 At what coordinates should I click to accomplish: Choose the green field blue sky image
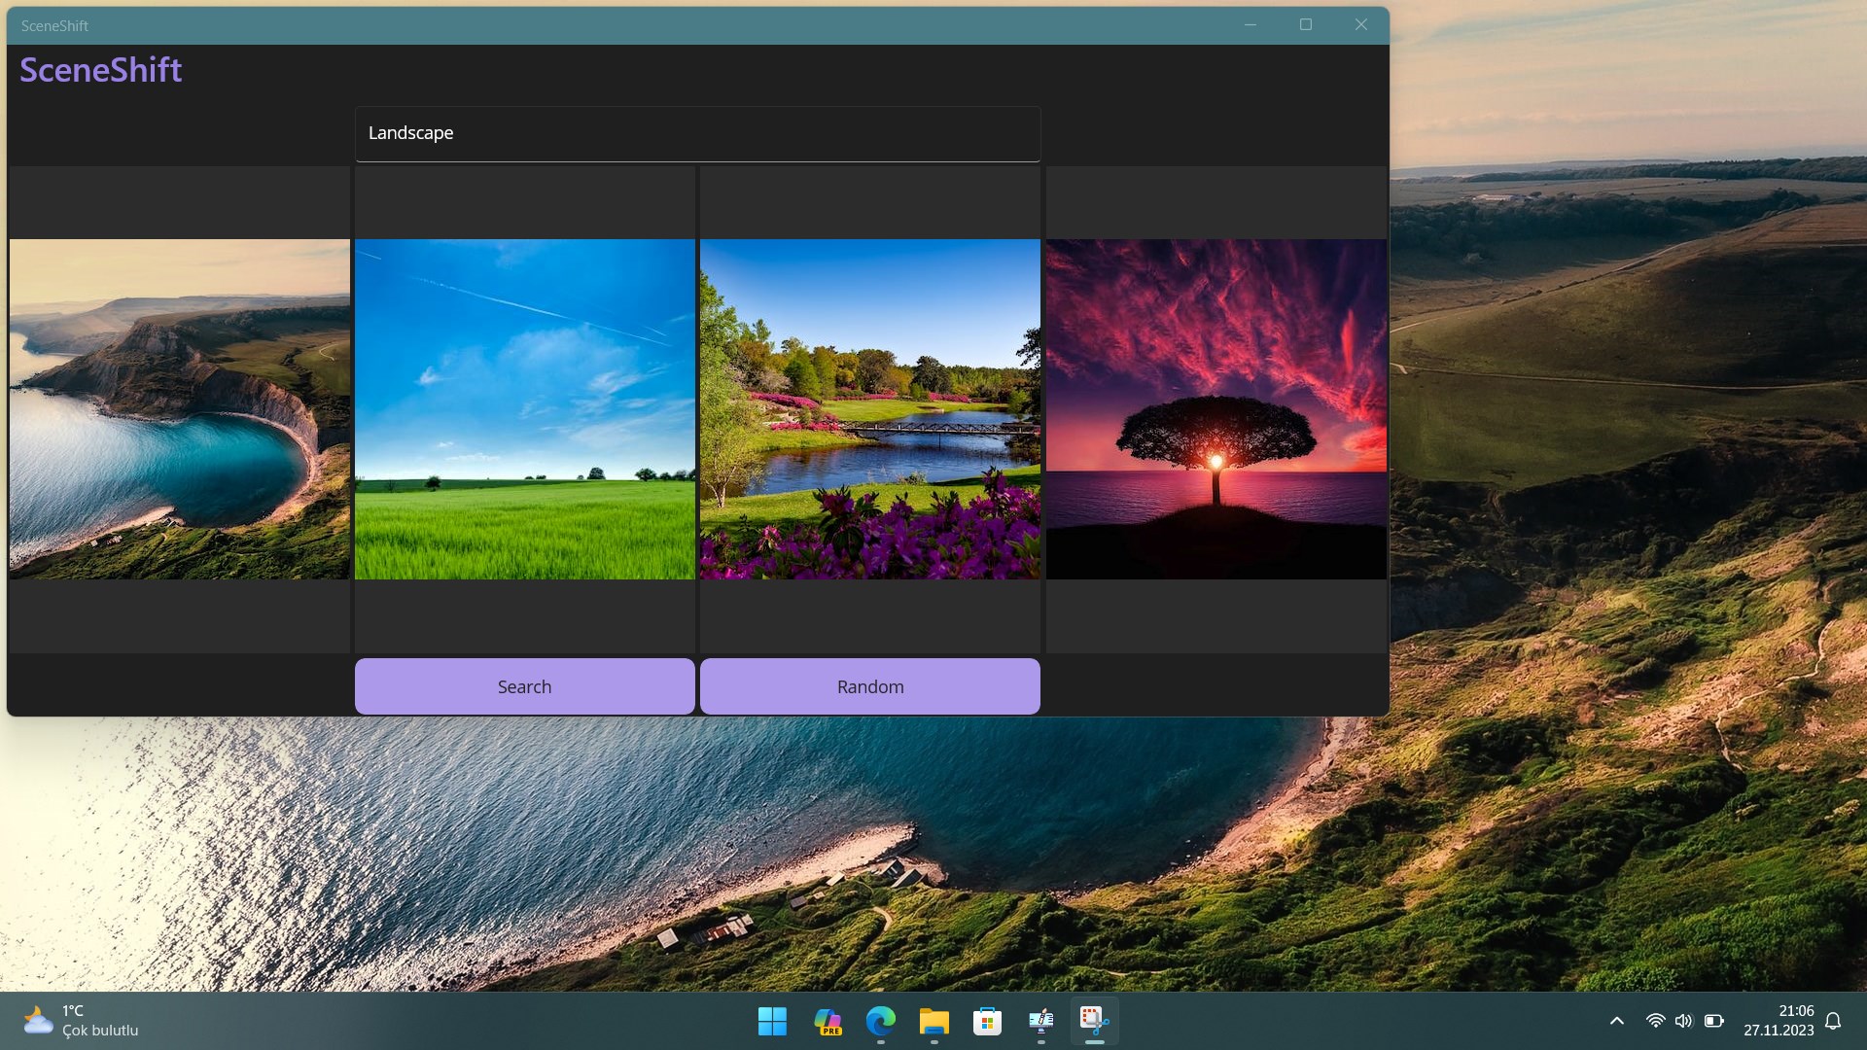(x=525, y=409)
